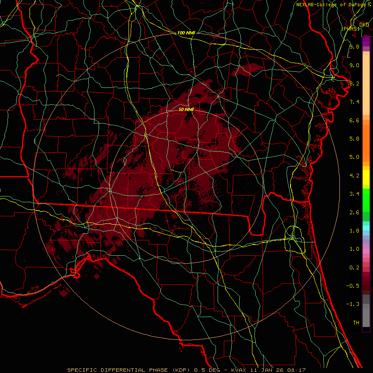373x373 pixels.
Task: Click the 5.0 value on the color scale
Action: (x=354, y=157)
